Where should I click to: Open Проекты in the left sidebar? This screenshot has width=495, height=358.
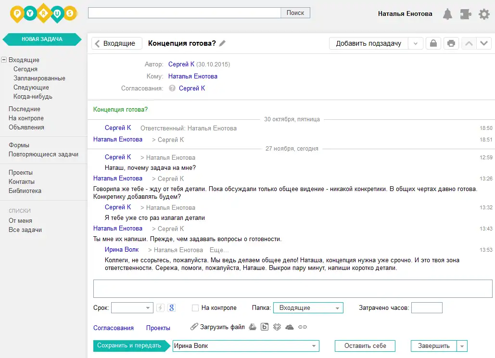pos(21,172)
